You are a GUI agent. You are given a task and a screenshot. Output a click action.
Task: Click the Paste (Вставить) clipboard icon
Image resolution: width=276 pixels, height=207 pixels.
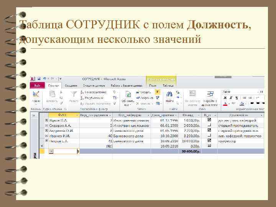(52, 94)
